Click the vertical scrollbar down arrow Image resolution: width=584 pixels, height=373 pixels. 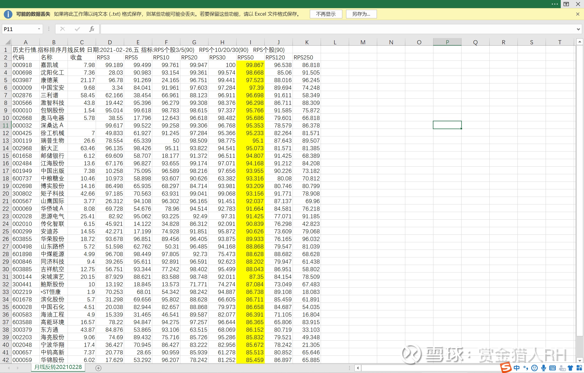579,360
